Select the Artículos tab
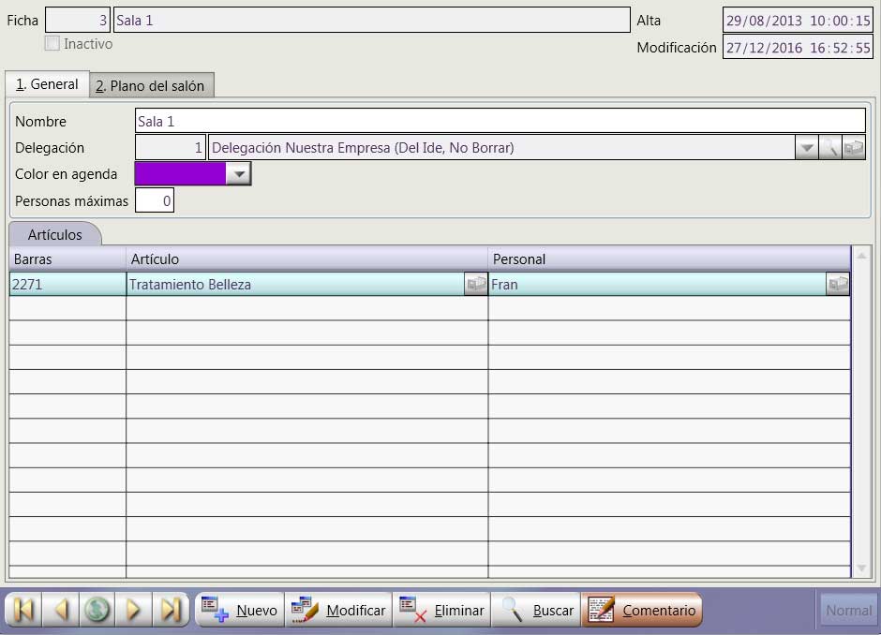Image resolution: width=881 pixels, height=635 pixels. click(x=55, y=235)
